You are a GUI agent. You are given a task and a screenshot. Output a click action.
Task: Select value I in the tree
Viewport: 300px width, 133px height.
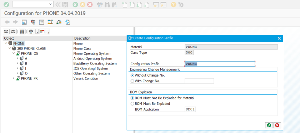[x=26, y=68]
